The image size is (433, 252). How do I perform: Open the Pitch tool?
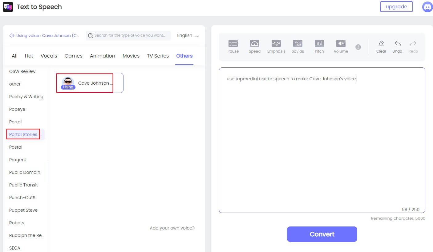tap(319, 47)
